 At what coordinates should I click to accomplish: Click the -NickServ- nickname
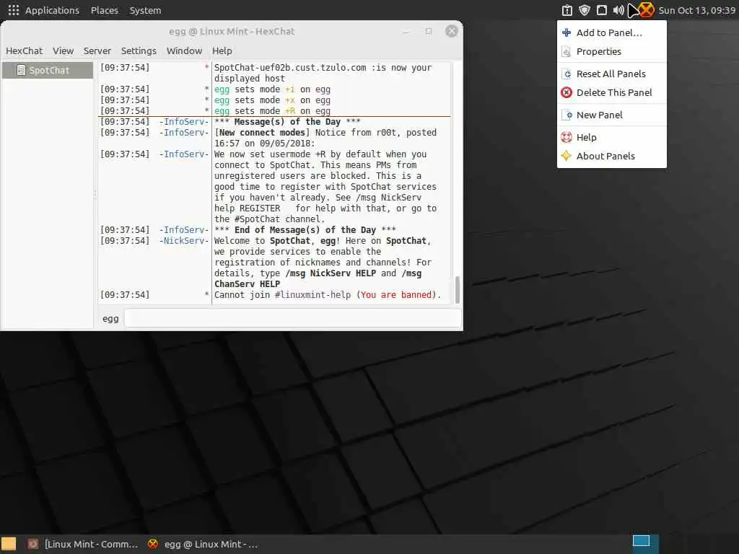(184, 241)
